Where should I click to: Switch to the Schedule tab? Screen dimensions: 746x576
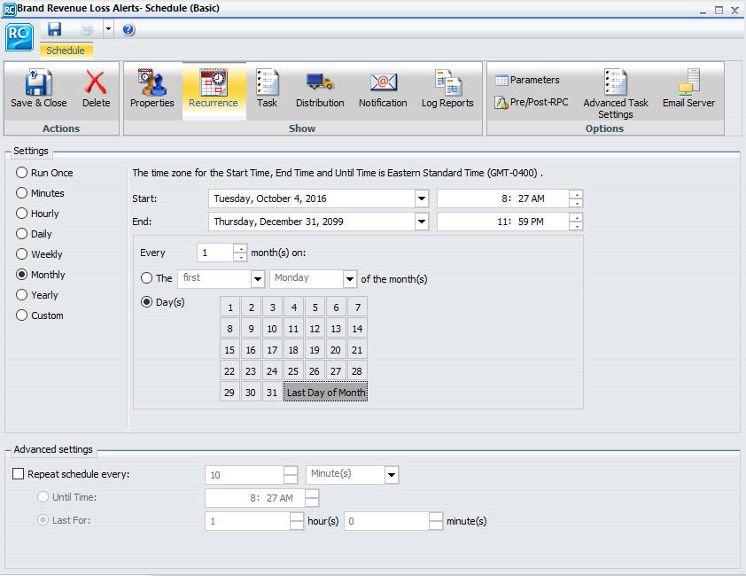click(x=66, y=51)
